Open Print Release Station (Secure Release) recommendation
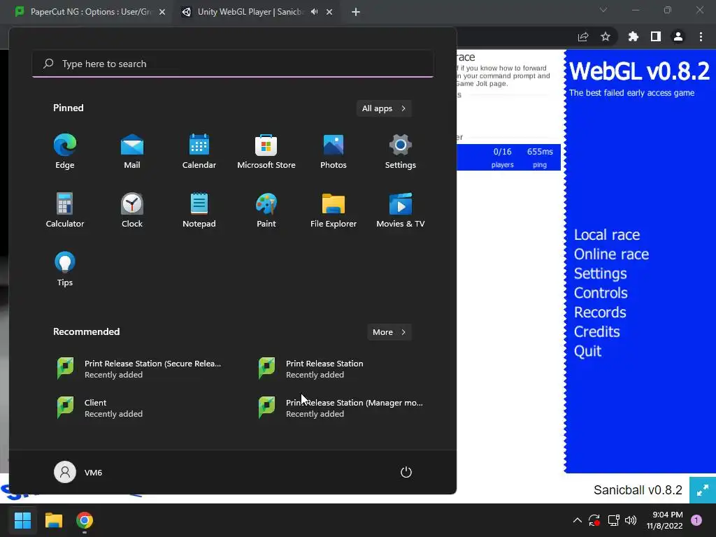This screenshot has height=537, width=716. 139,368
